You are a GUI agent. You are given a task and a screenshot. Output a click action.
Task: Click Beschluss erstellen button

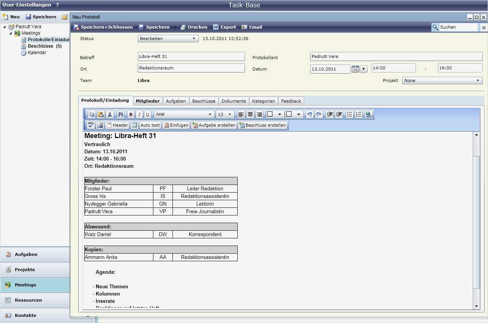pyautogui.click(x=263, y=125)
